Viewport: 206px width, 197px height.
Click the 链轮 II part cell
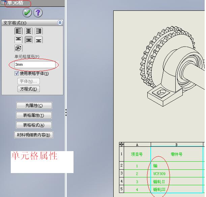pos(177,181)
